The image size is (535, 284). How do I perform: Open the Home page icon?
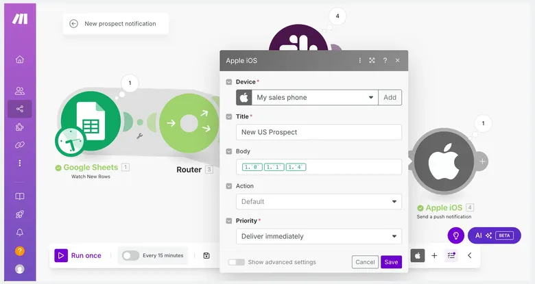coord(20,60)
